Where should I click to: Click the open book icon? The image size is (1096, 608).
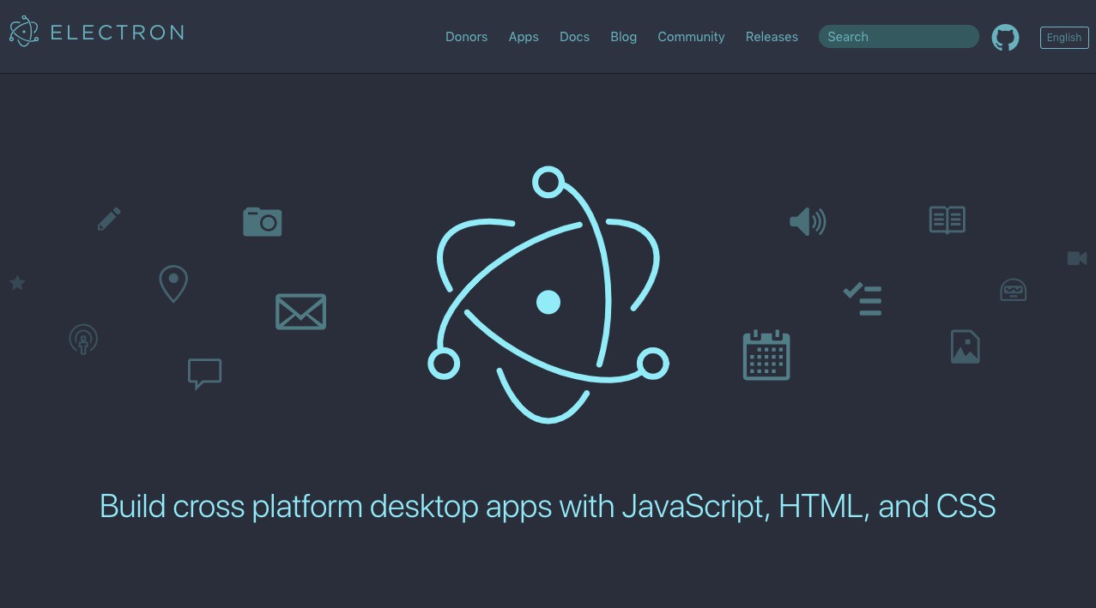[x=948, y=220]
